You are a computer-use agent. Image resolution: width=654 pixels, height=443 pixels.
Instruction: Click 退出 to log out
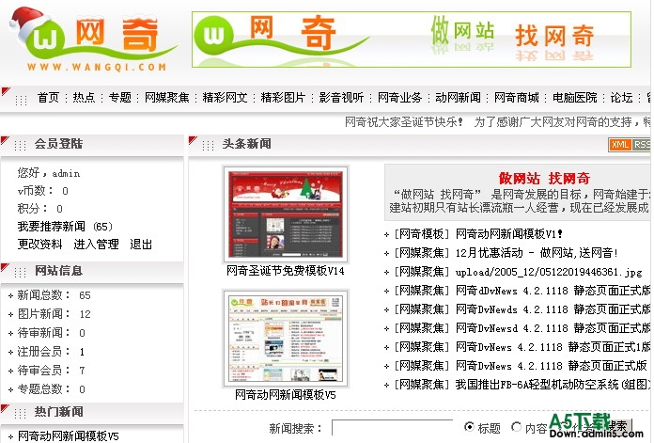pos(141,244)
